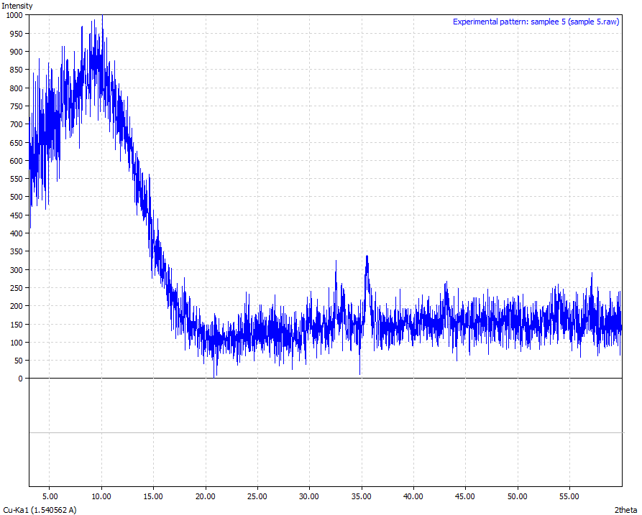Click the 10.00 tick label on x-axis
The height and width of the screenshot is (515, 642).
click(x=101, y=496)
